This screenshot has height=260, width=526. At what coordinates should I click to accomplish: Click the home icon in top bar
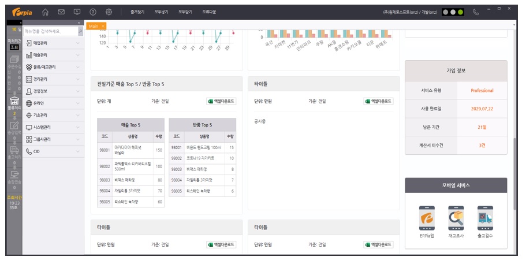coord(46,12)
